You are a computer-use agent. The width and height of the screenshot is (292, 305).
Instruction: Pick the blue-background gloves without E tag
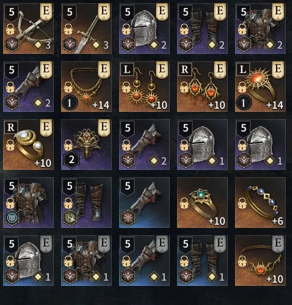tap(144, 202)
